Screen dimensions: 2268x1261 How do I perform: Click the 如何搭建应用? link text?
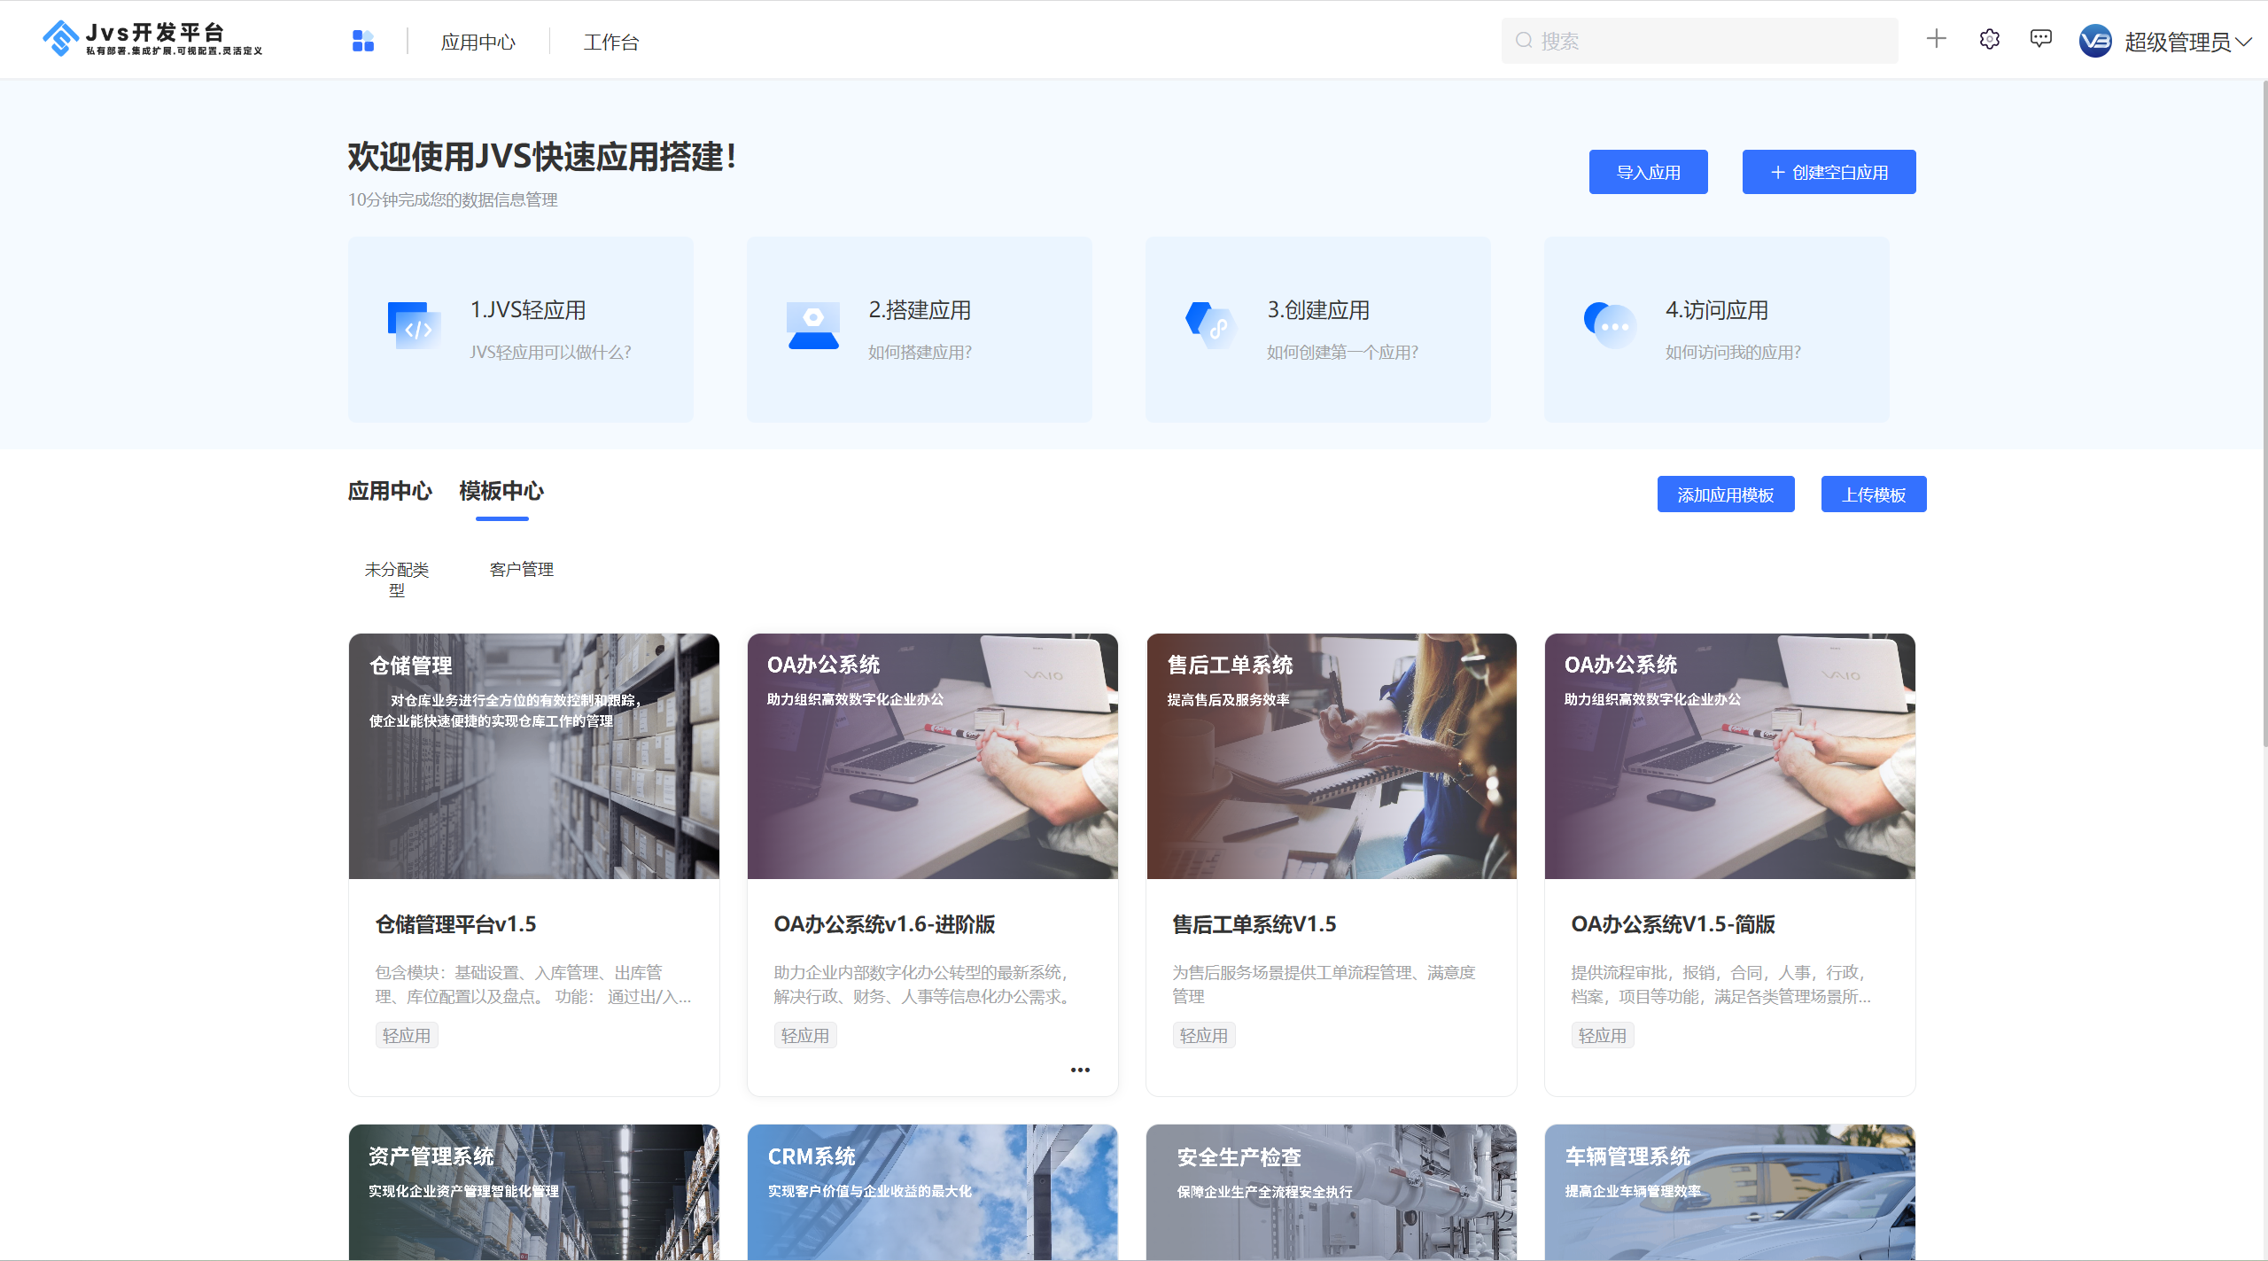pyautogui.click(x=920, y=353)
